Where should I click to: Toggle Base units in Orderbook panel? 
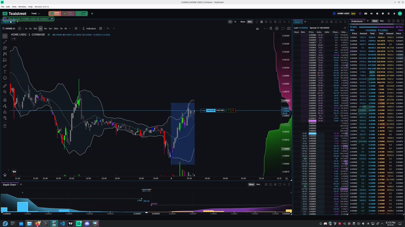[375, 21]
